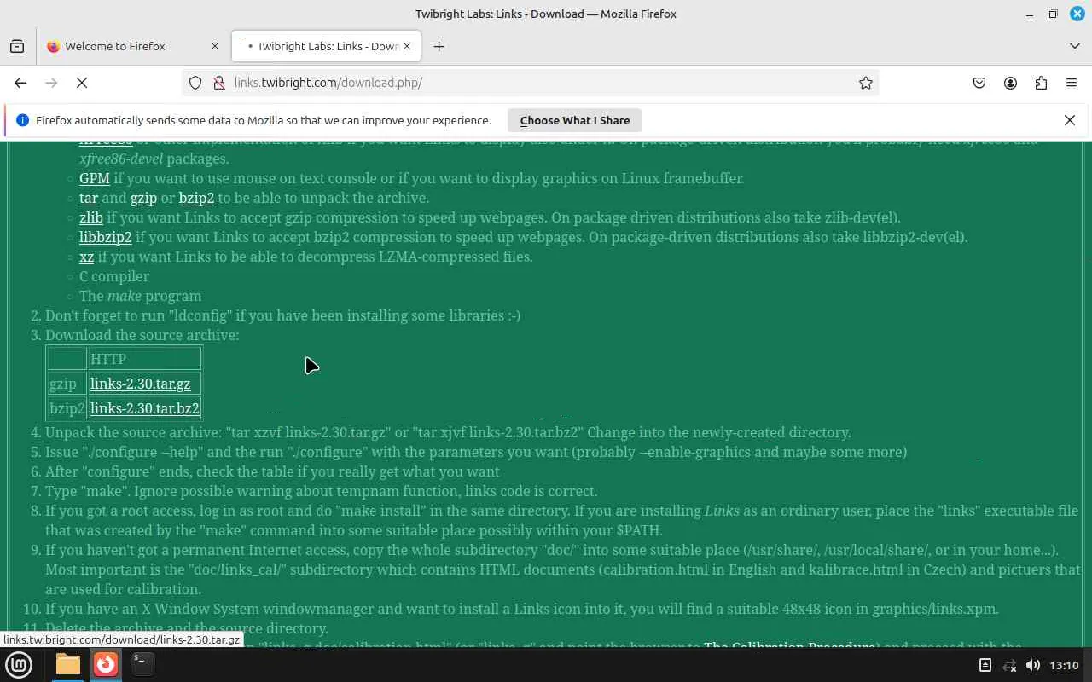Select the Twibright Labs Links Download tab
The width and height of the screenshot is (1092, 682).
tap(326, 46)
